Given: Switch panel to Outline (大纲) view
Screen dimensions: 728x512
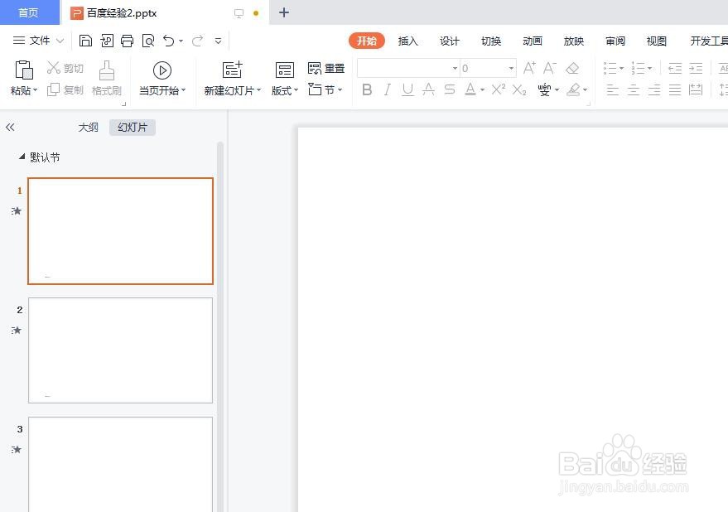Looking at the screenshot, I should click(89, 128).
